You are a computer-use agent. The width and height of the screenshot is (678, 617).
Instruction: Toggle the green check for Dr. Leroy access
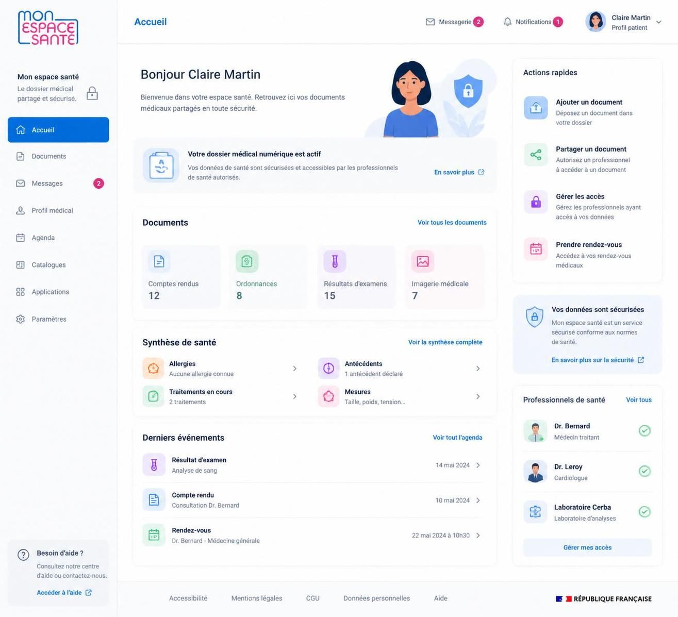[x=644, y=471]
